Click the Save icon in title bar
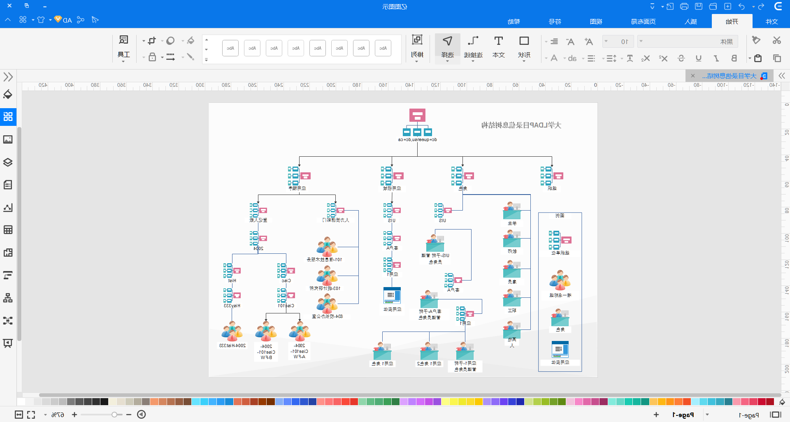790x422 pixels. 699,6
